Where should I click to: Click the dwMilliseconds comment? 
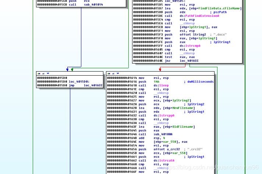point(199,81)
